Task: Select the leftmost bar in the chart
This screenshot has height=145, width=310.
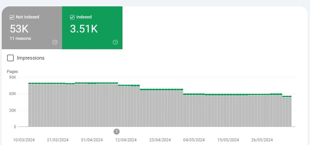Action: pos(30,105)
